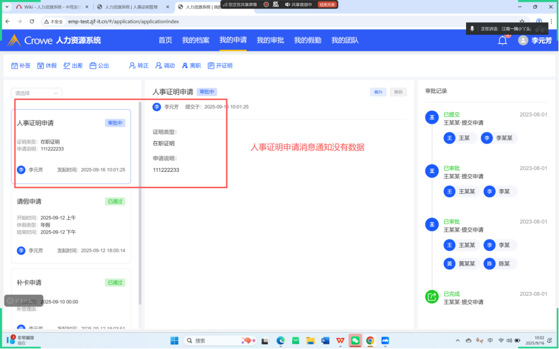Click the record button in sharing bar
Image resolution: width=559 pixels, height=349 pixels.
266,5
